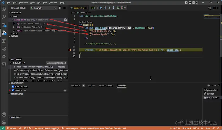Open the Extensions view
The image size is (222, 130).
pos(4,40)
